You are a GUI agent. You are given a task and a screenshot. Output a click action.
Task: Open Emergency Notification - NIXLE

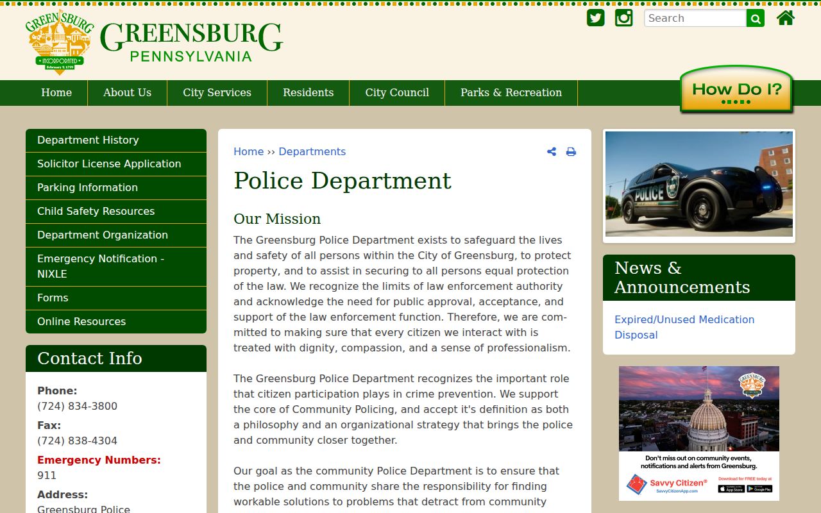pyautogui.click(x=116, y=267)
